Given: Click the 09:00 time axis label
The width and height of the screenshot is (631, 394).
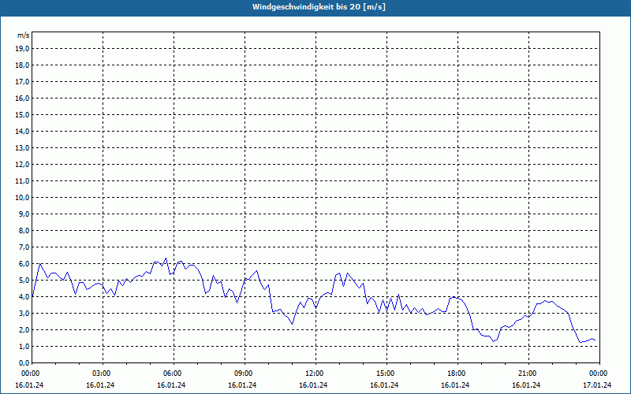Looking at the screenshot, I should pos(245,373).
